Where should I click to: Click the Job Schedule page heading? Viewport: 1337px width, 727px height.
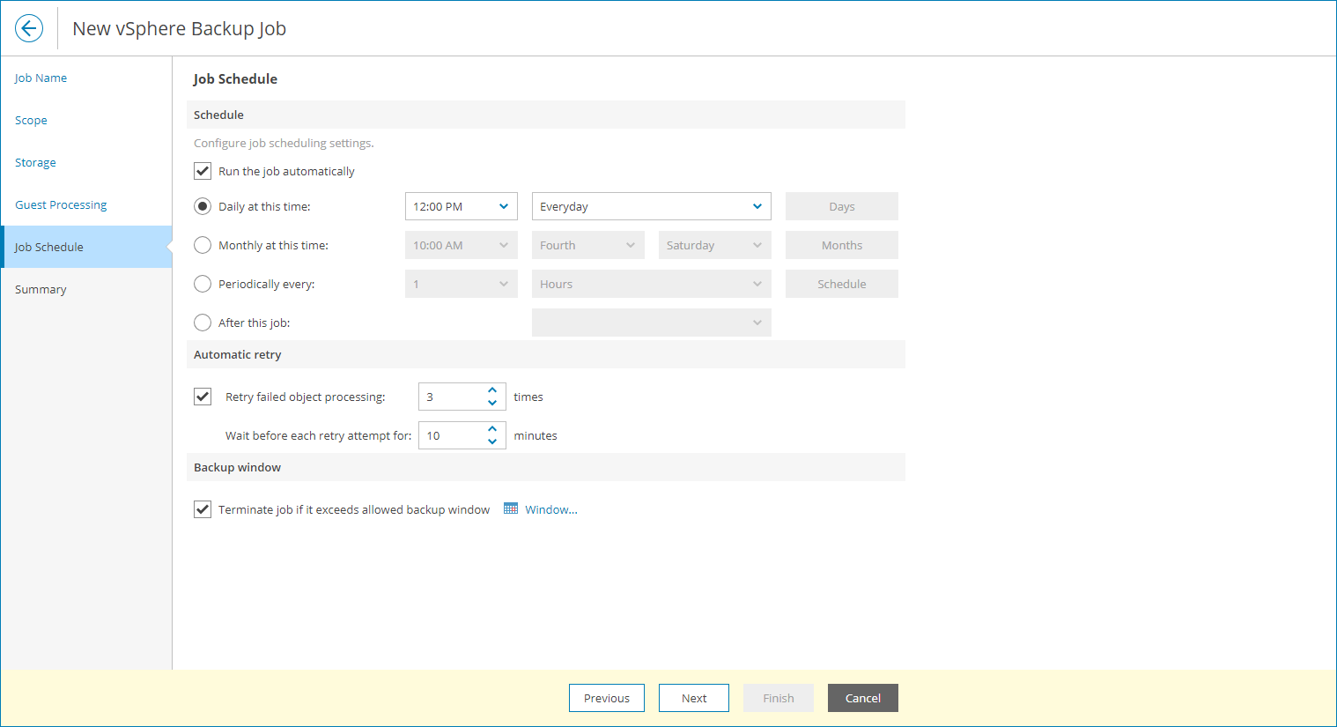(235, 78)
